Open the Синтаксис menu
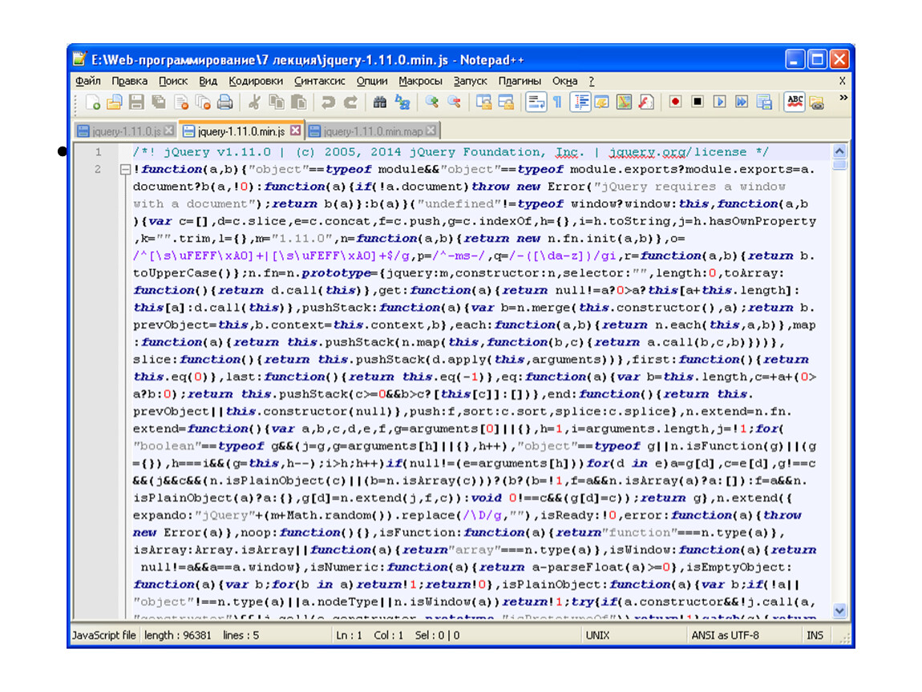The height and width of the screenshot is (692, 922). click(x=319, y=81)
